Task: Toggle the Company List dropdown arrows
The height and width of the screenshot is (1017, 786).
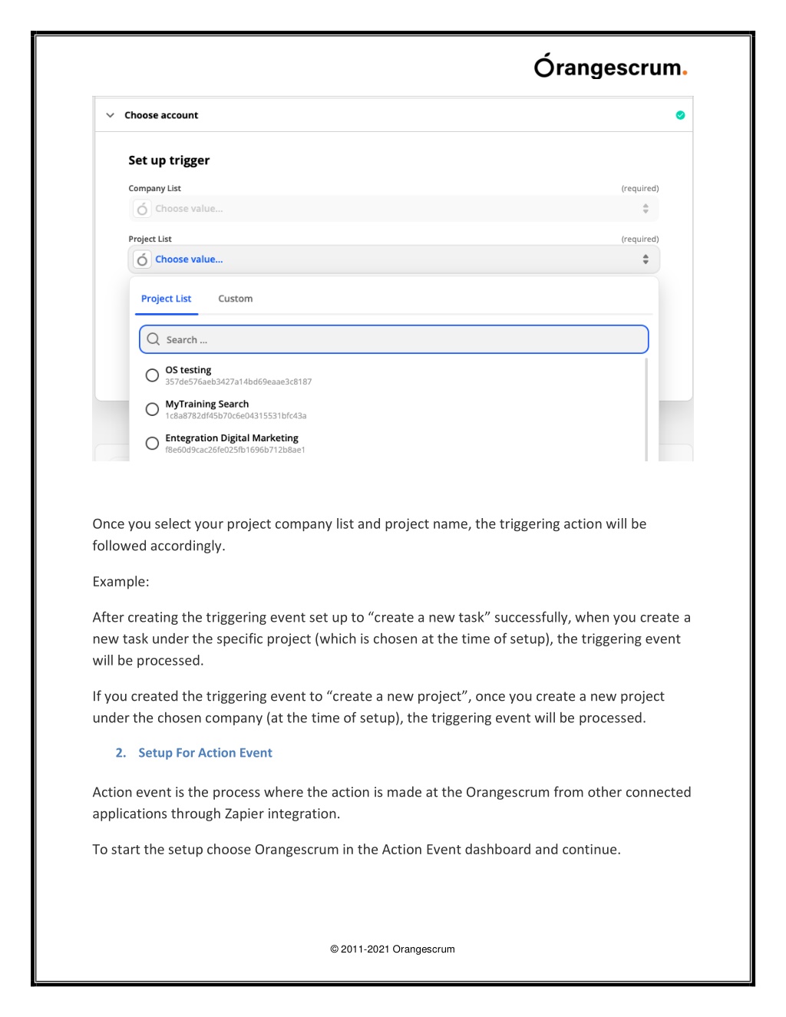Action: click(646, 209)
